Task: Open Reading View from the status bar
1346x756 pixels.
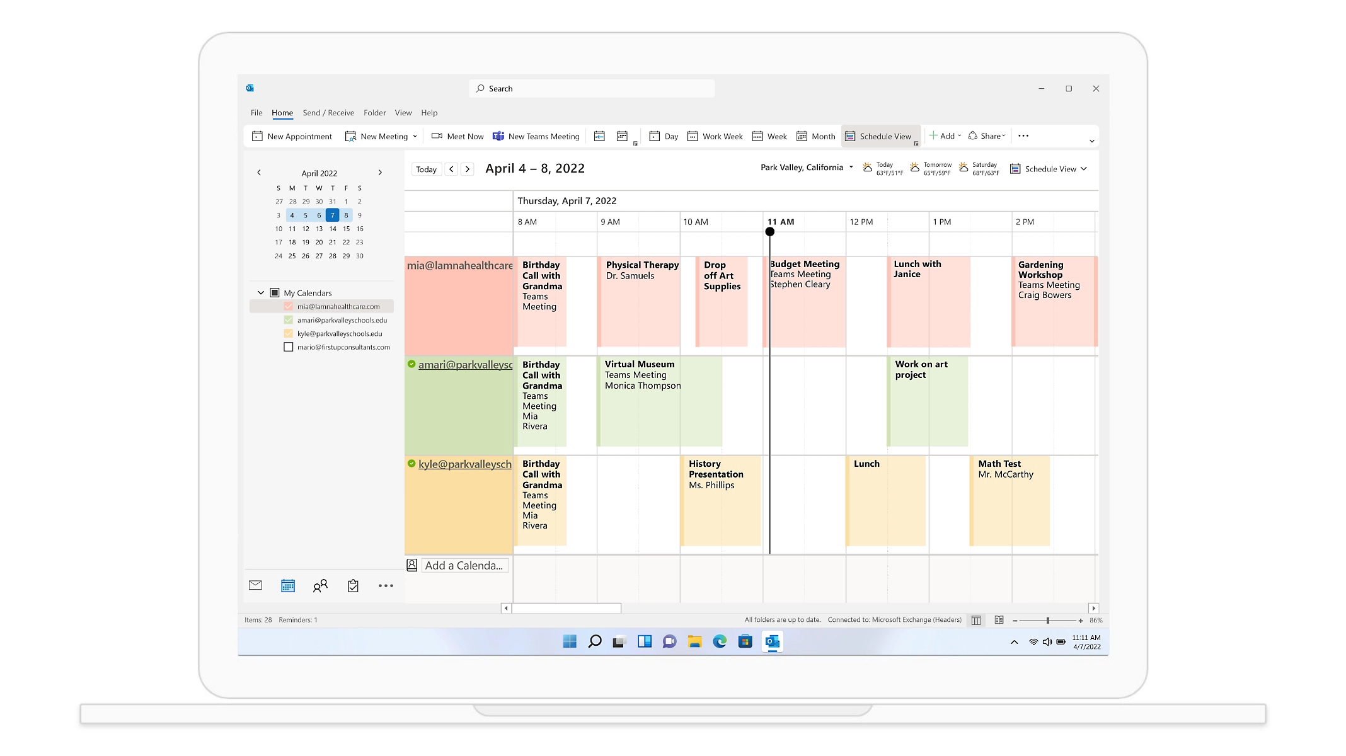Action: tap(999, 620)
